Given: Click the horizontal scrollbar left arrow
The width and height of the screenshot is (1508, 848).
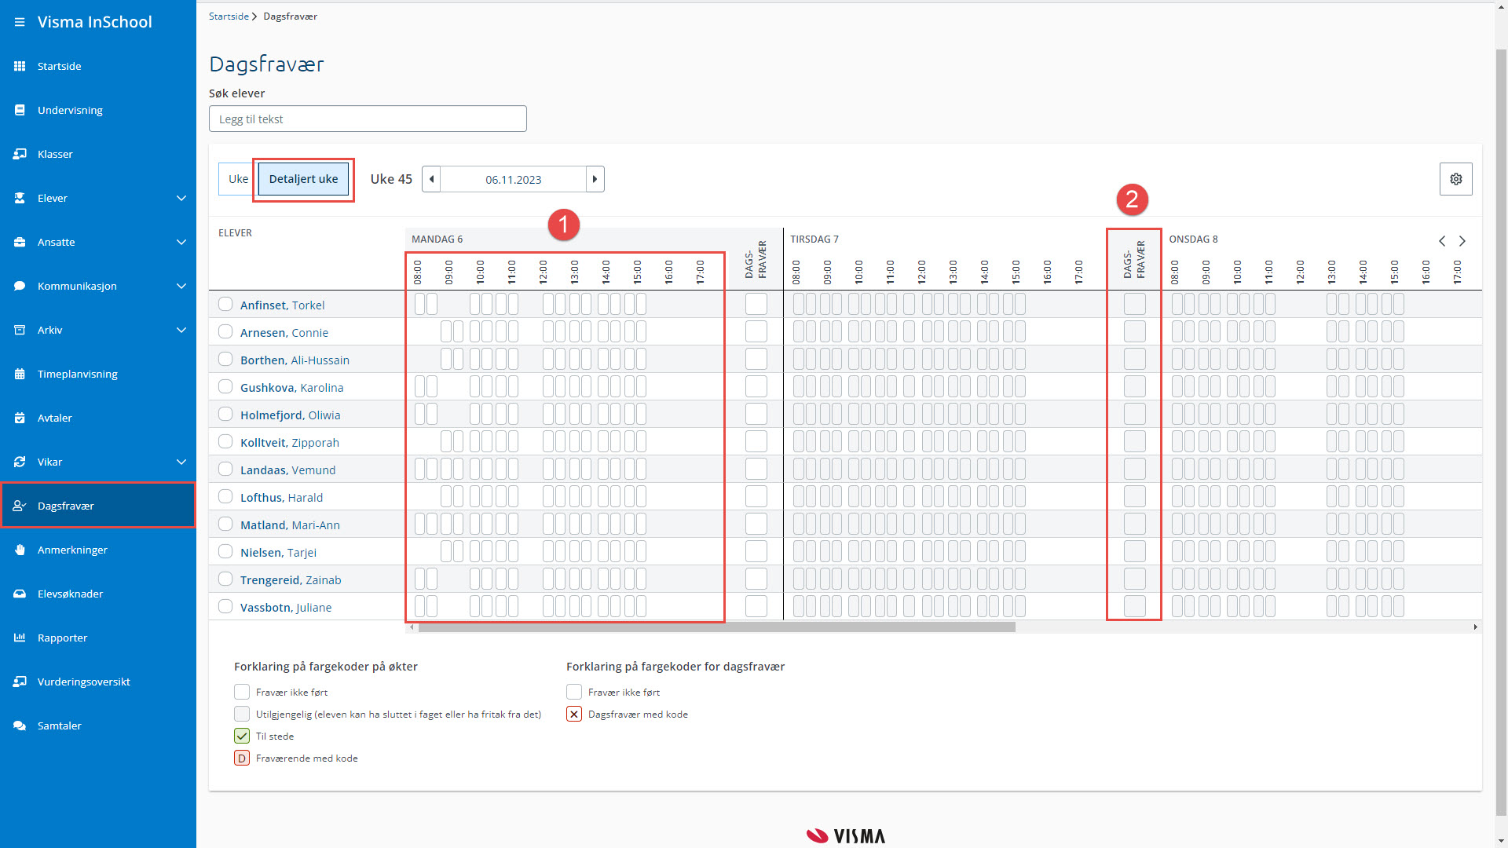Looking at the screenshot, I should point(412,627).
